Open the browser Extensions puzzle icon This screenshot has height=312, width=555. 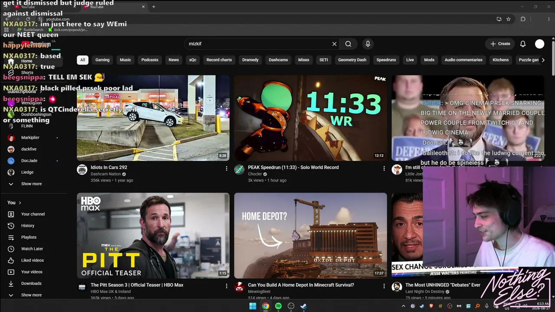tap(523, 19)
